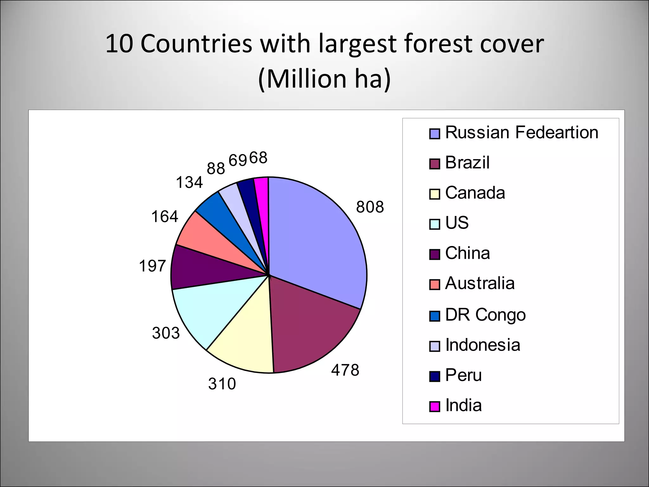The width and height of the screenshot is (649, 487).
Task: Select the 'India' legend label
Action: [x=463, y=405]
